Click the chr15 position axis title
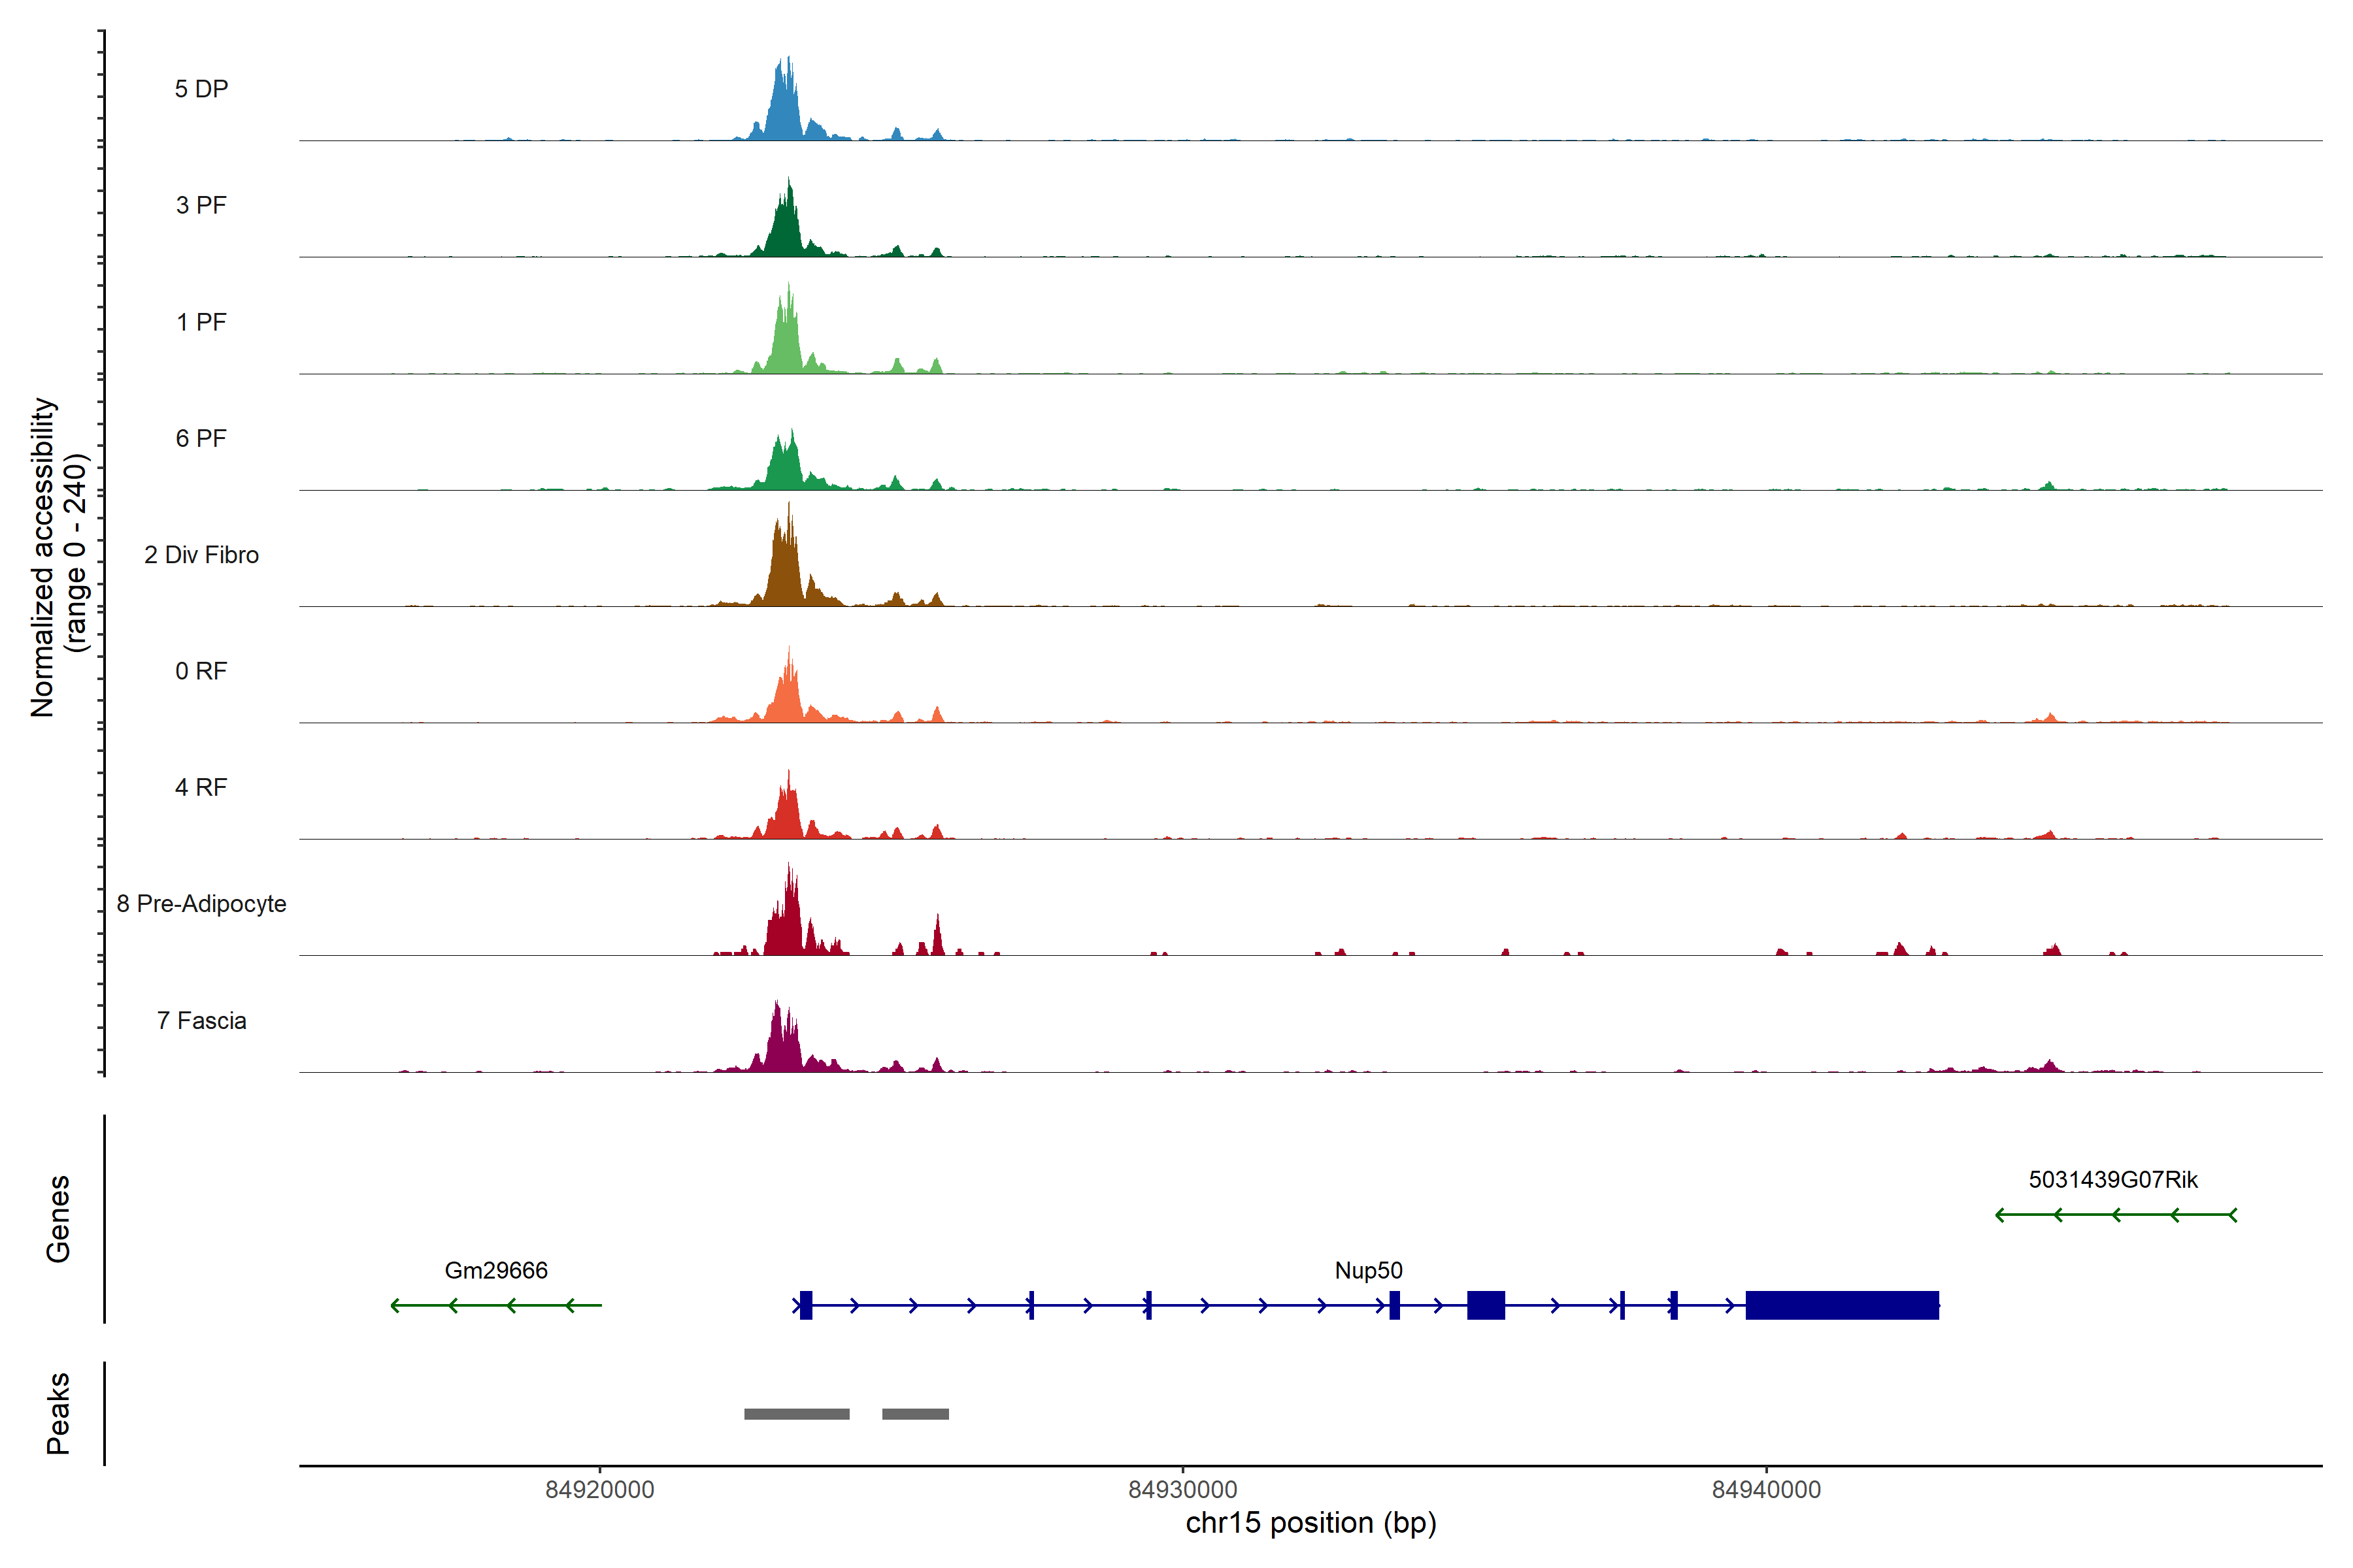The image size is (2353, 1568). click(x=1310, y=1523)
